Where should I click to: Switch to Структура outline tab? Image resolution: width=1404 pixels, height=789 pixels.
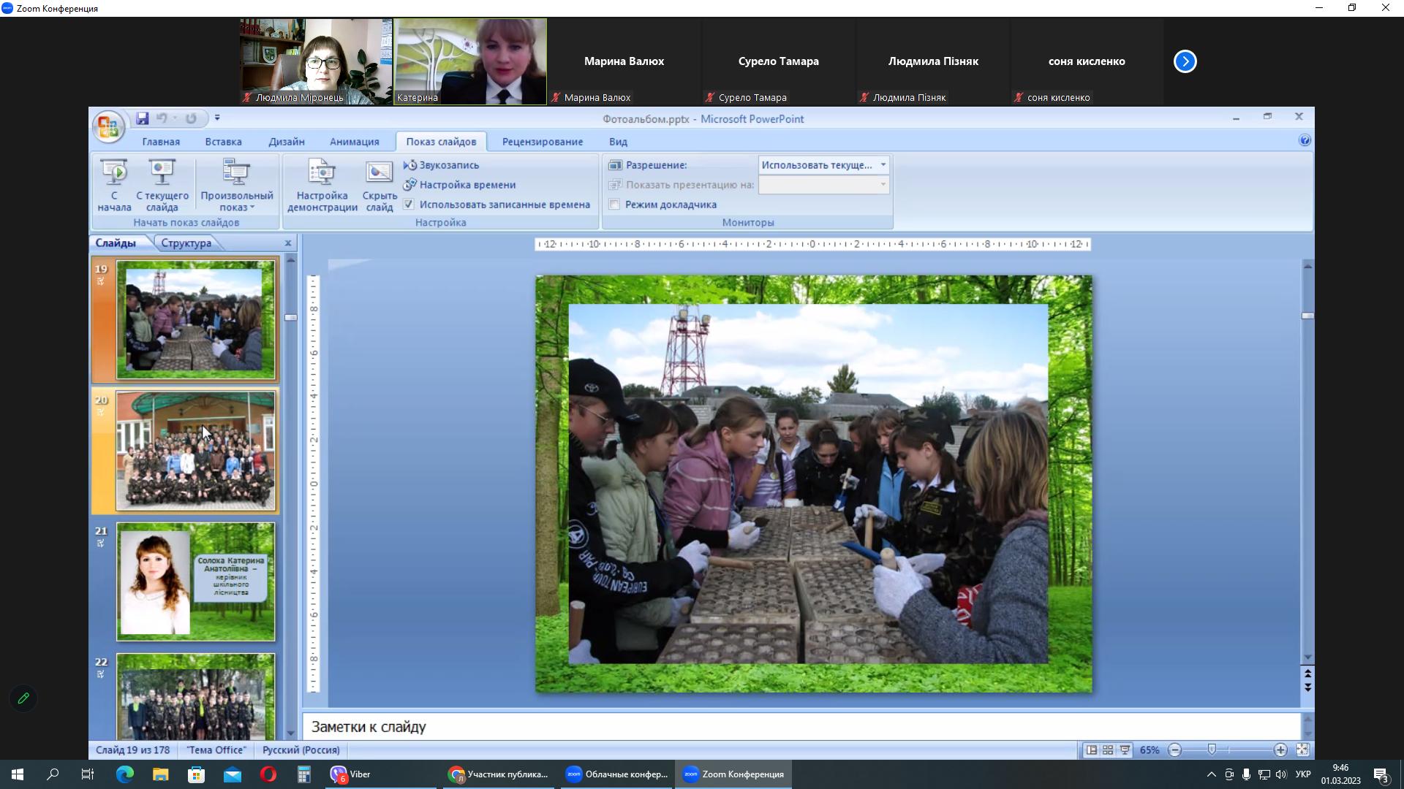[186, 243]
